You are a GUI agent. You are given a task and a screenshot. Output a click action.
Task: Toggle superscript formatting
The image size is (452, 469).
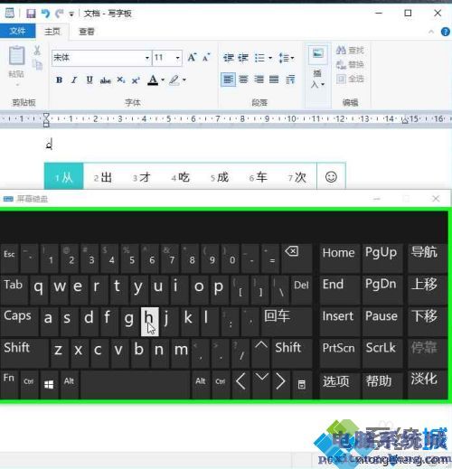(x=136, y=80)
